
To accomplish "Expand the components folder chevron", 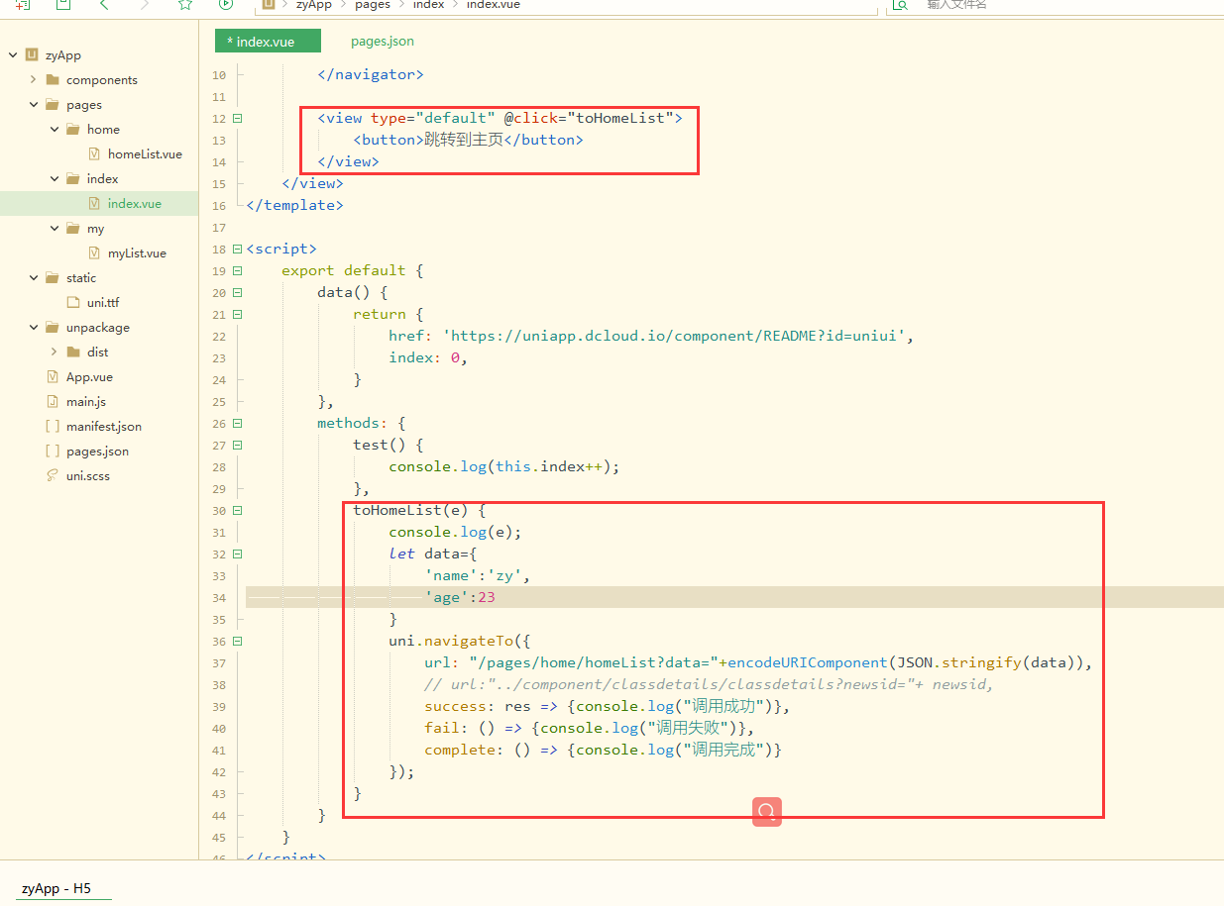I will pos(34,80).
